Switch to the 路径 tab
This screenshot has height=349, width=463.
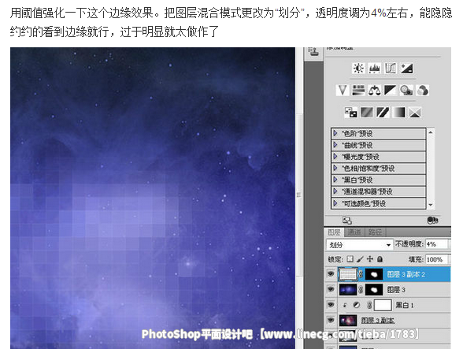click(376, 232)
